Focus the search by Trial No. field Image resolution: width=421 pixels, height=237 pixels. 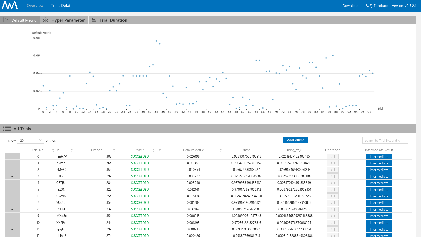385,140
